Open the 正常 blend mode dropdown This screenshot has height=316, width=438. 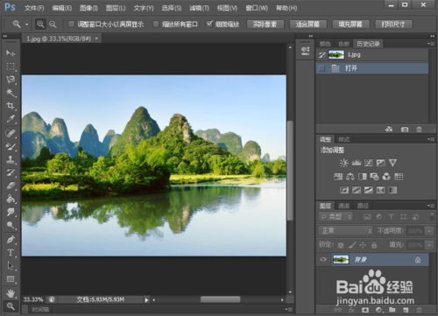[x=346, y=231]
